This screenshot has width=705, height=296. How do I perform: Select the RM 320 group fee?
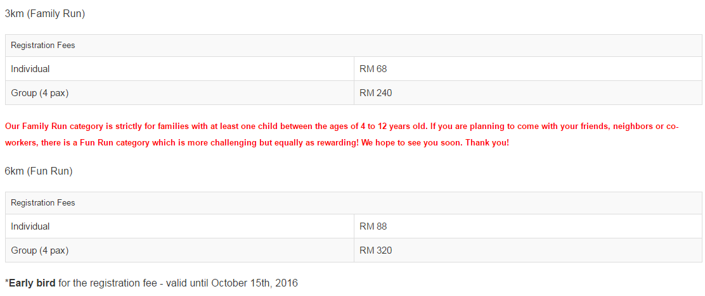376,250
